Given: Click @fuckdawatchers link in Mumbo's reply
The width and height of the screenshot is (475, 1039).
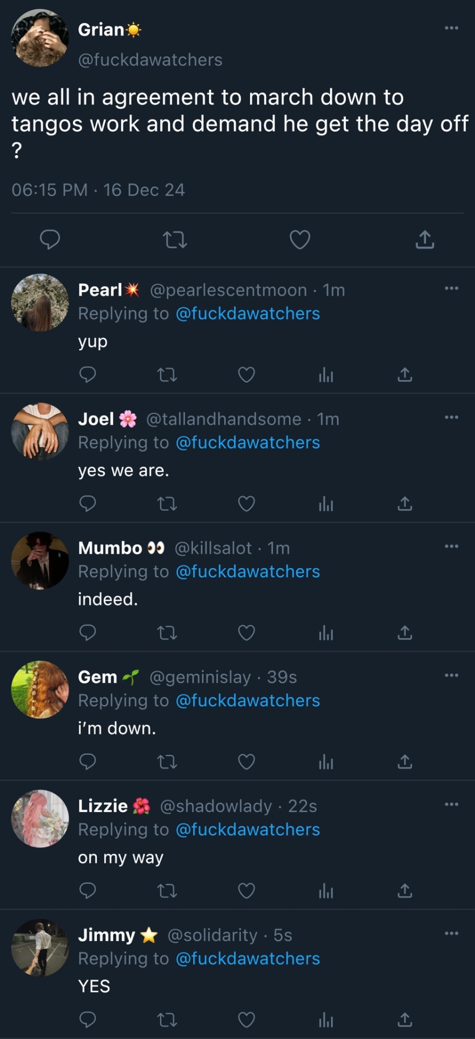Looking at the screenshot, I should pyautogui.click(x=247, y=571).
